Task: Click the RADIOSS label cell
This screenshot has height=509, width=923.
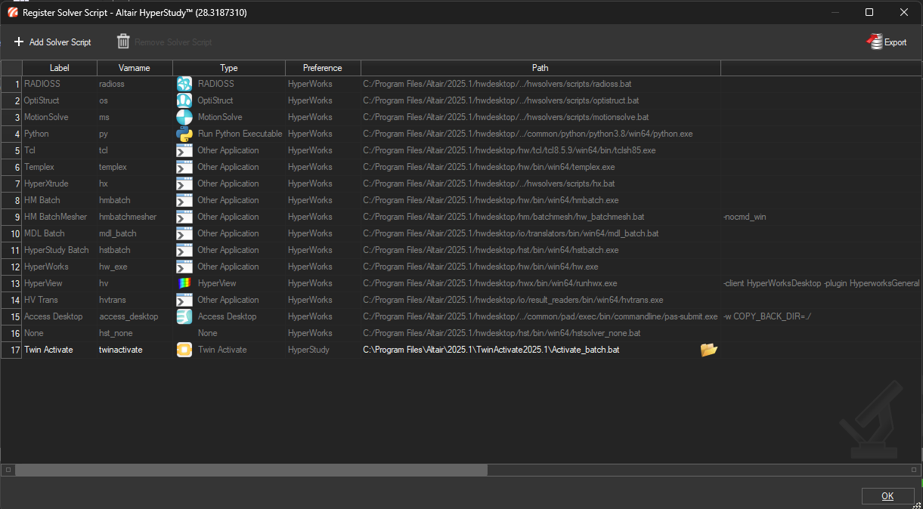Action: (60, 84)
